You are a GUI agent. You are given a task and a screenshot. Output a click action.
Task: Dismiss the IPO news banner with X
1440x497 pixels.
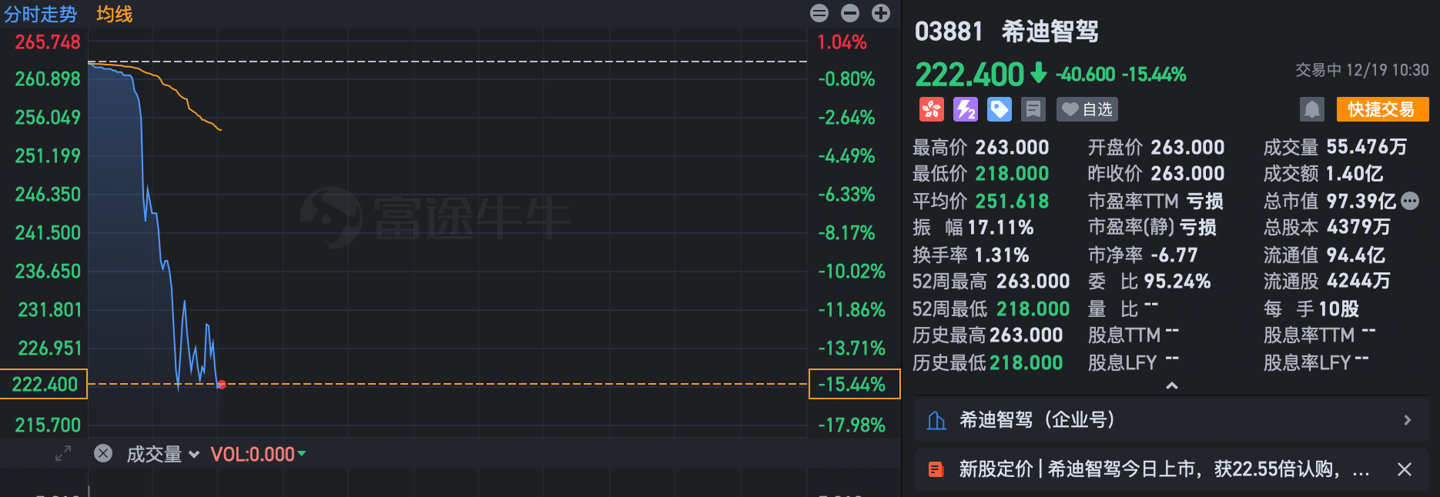click(x=1406, y=469)
